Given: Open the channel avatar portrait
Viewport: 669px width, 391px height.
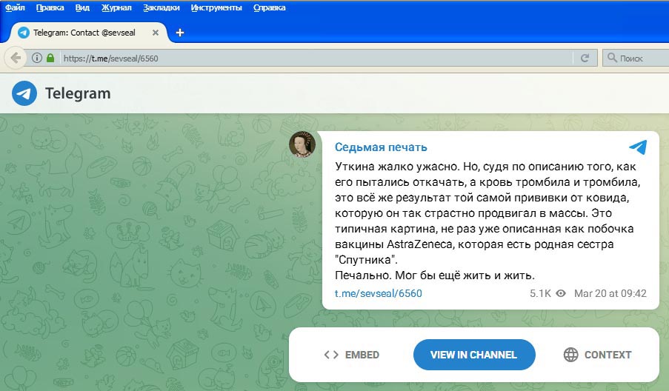Looking at the screenshot, I should pyautogui.click(x=302, y=144).
